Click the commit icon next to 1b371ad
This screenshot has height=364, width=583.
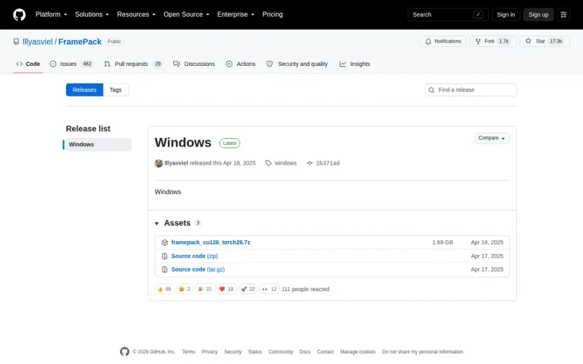[x=310, y=163]
